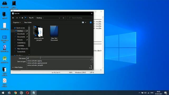Image resolution: width=169 pixels, height=95 pixels.
Task: Open the Organise menu
Action: [x=17, y=22]
